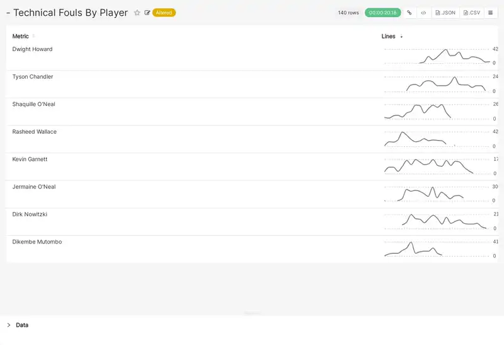Click the edit chart properties pencil icon
Image resolution: width=504 pixels, height=345 pixels.
147,13
